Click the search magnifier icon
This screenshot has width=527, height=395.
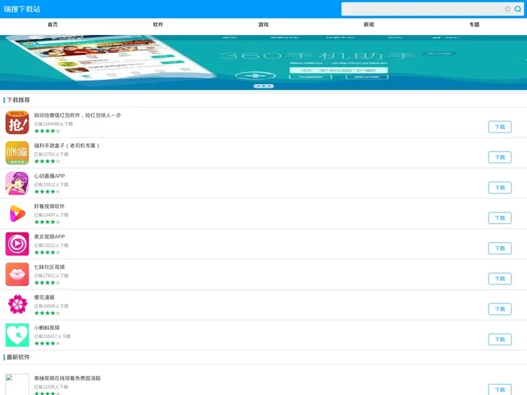(517, 9)
